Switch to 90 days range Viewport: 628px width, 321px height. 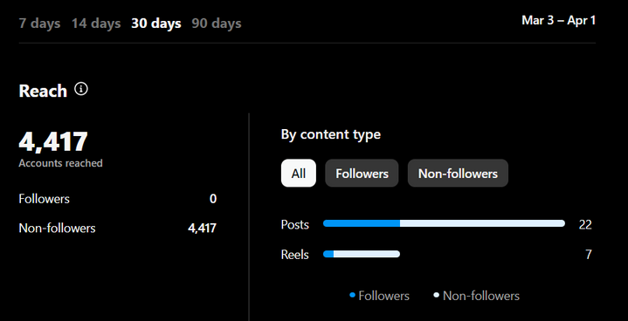(x=217, y=24)
